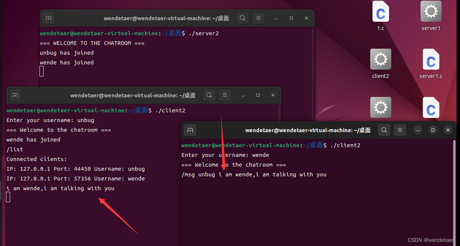Click the wende client terminal scrollbar

pyautogui.click(x=454, y=192)
